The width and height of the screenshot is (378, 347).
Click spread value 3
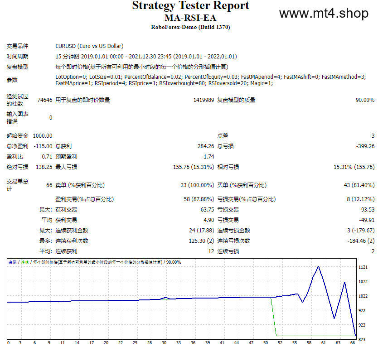pyautogui.click(x=373, y=136)
